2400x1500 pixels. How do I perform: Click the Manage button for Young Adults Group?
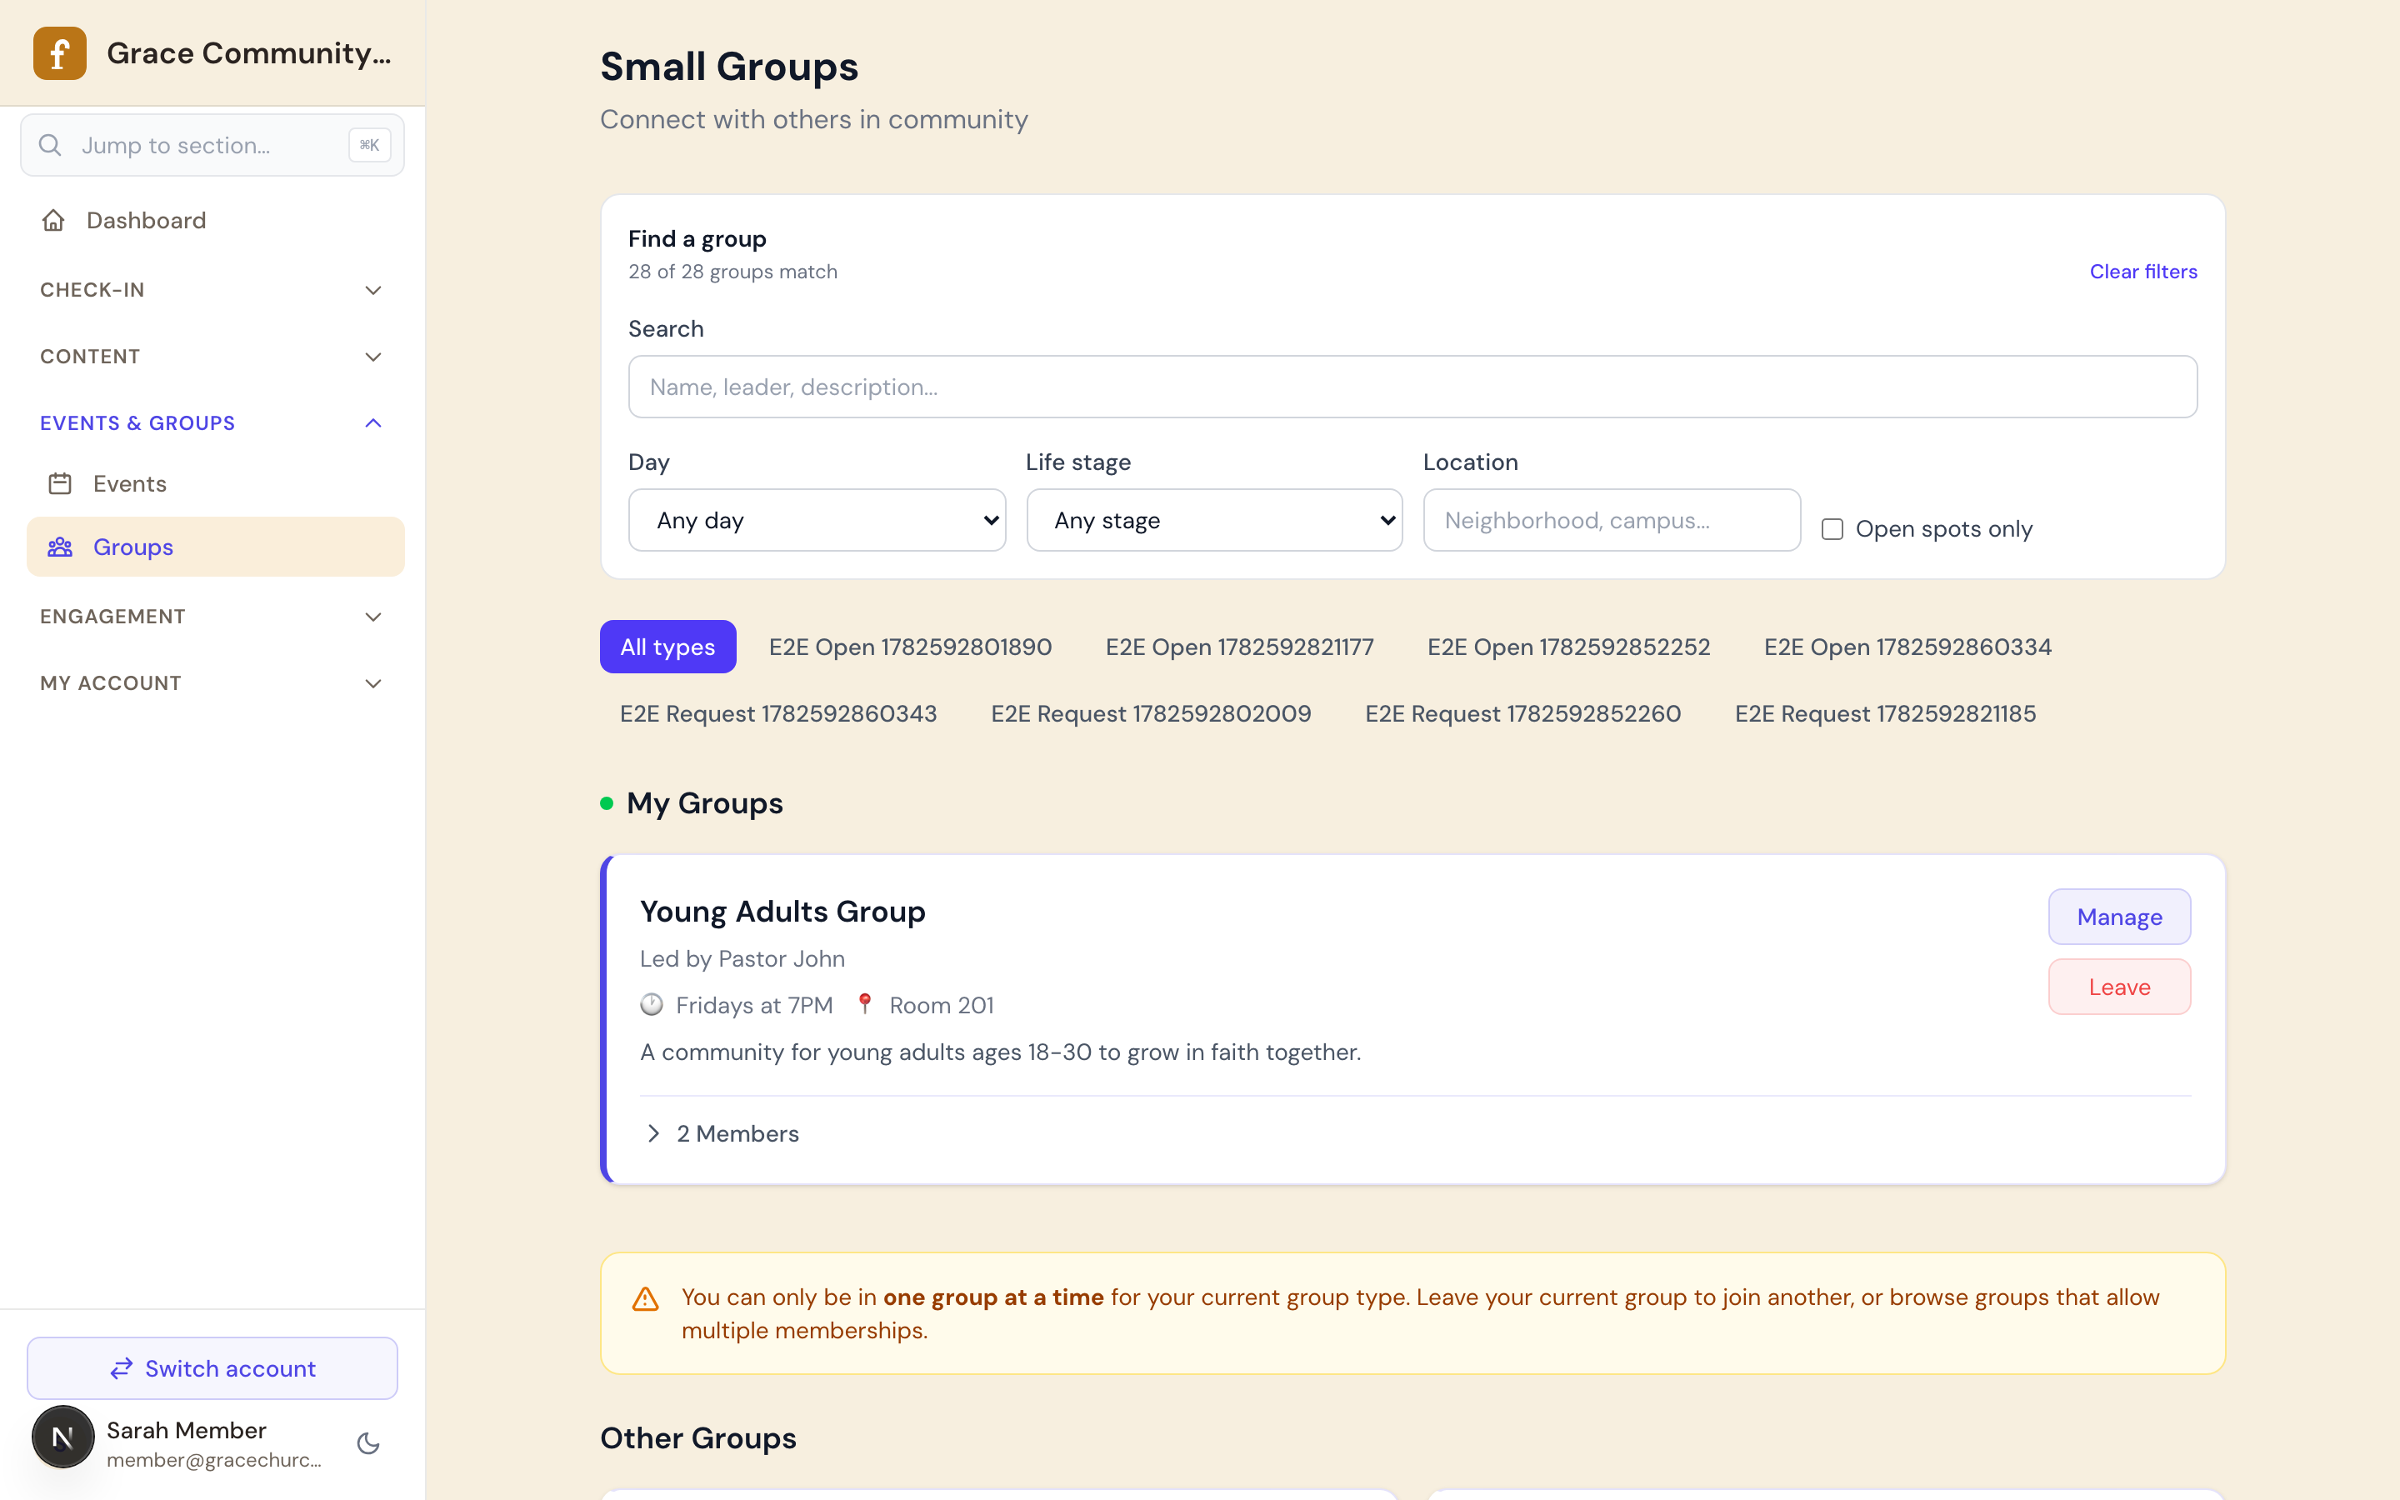[x=2119, y=917]
